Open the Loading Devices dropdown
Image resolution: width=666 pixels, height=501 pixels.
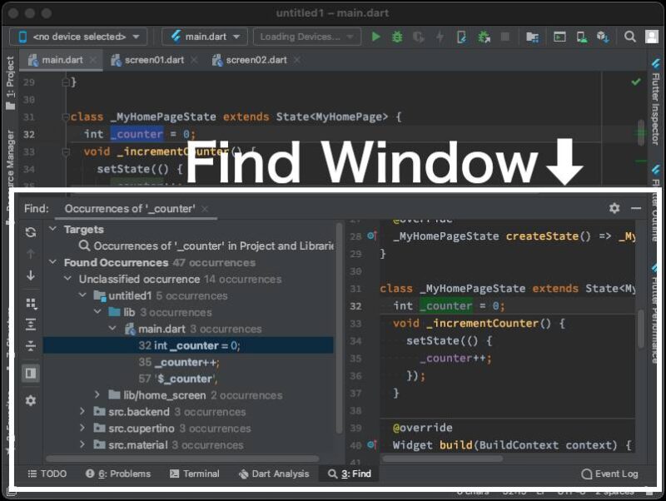tap(306, 37)
